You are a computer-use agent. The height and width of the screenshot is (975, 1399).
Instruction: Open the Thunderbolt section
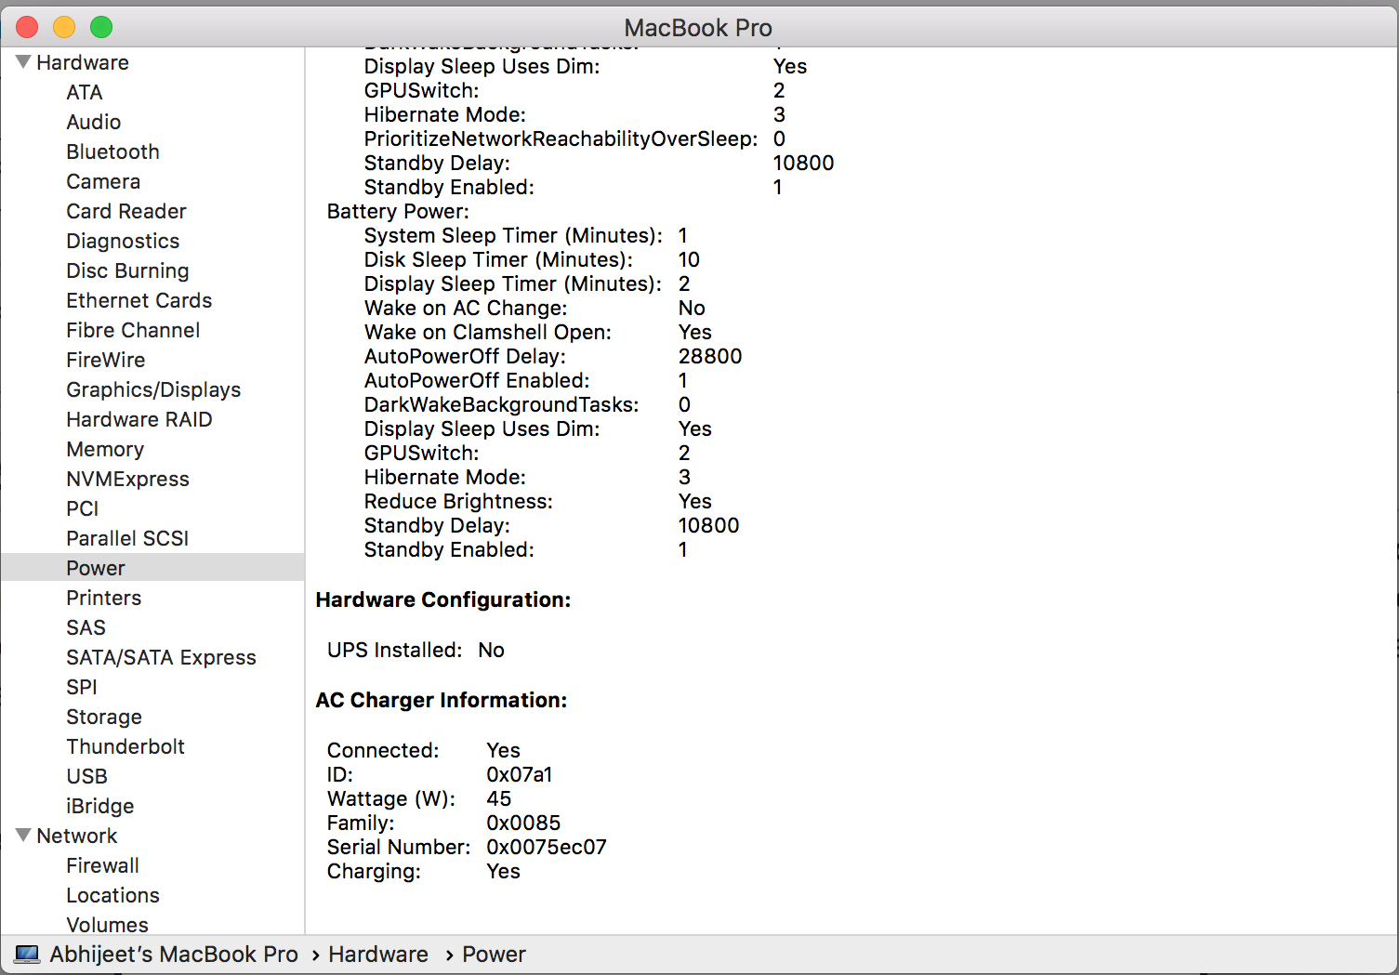(x=125, y=746)
